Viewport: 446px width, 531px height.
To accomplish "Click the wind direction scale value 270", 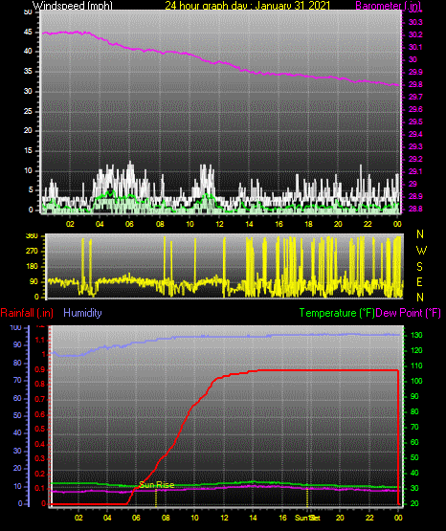I will click(x=32, y=252).
